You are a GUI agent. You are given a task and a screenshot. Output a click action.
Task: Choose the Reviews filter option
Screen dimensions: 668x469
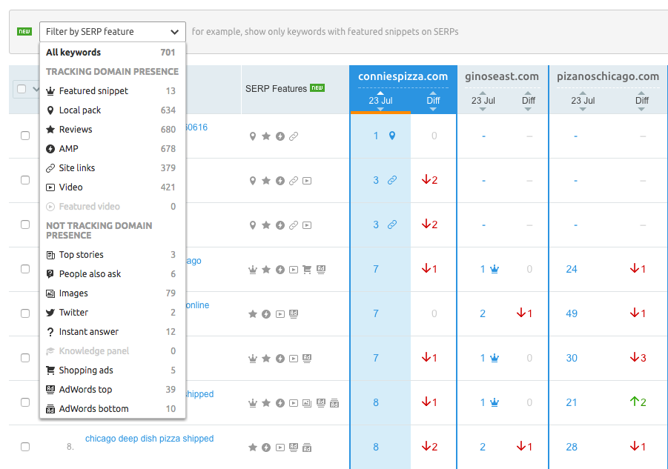point(113,130)
